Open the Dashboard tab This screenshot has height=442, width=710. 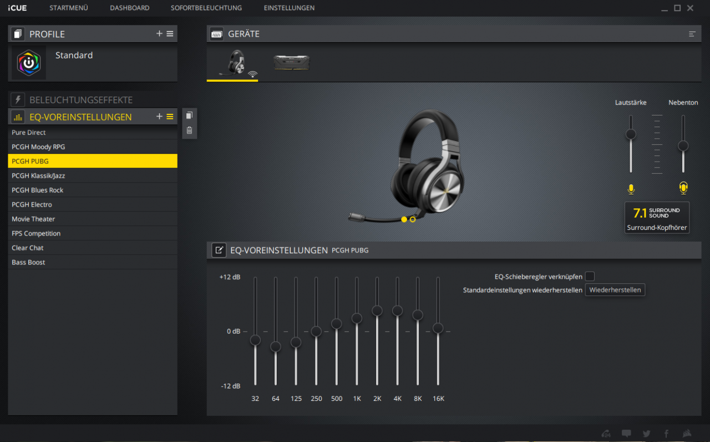(130, 8)
